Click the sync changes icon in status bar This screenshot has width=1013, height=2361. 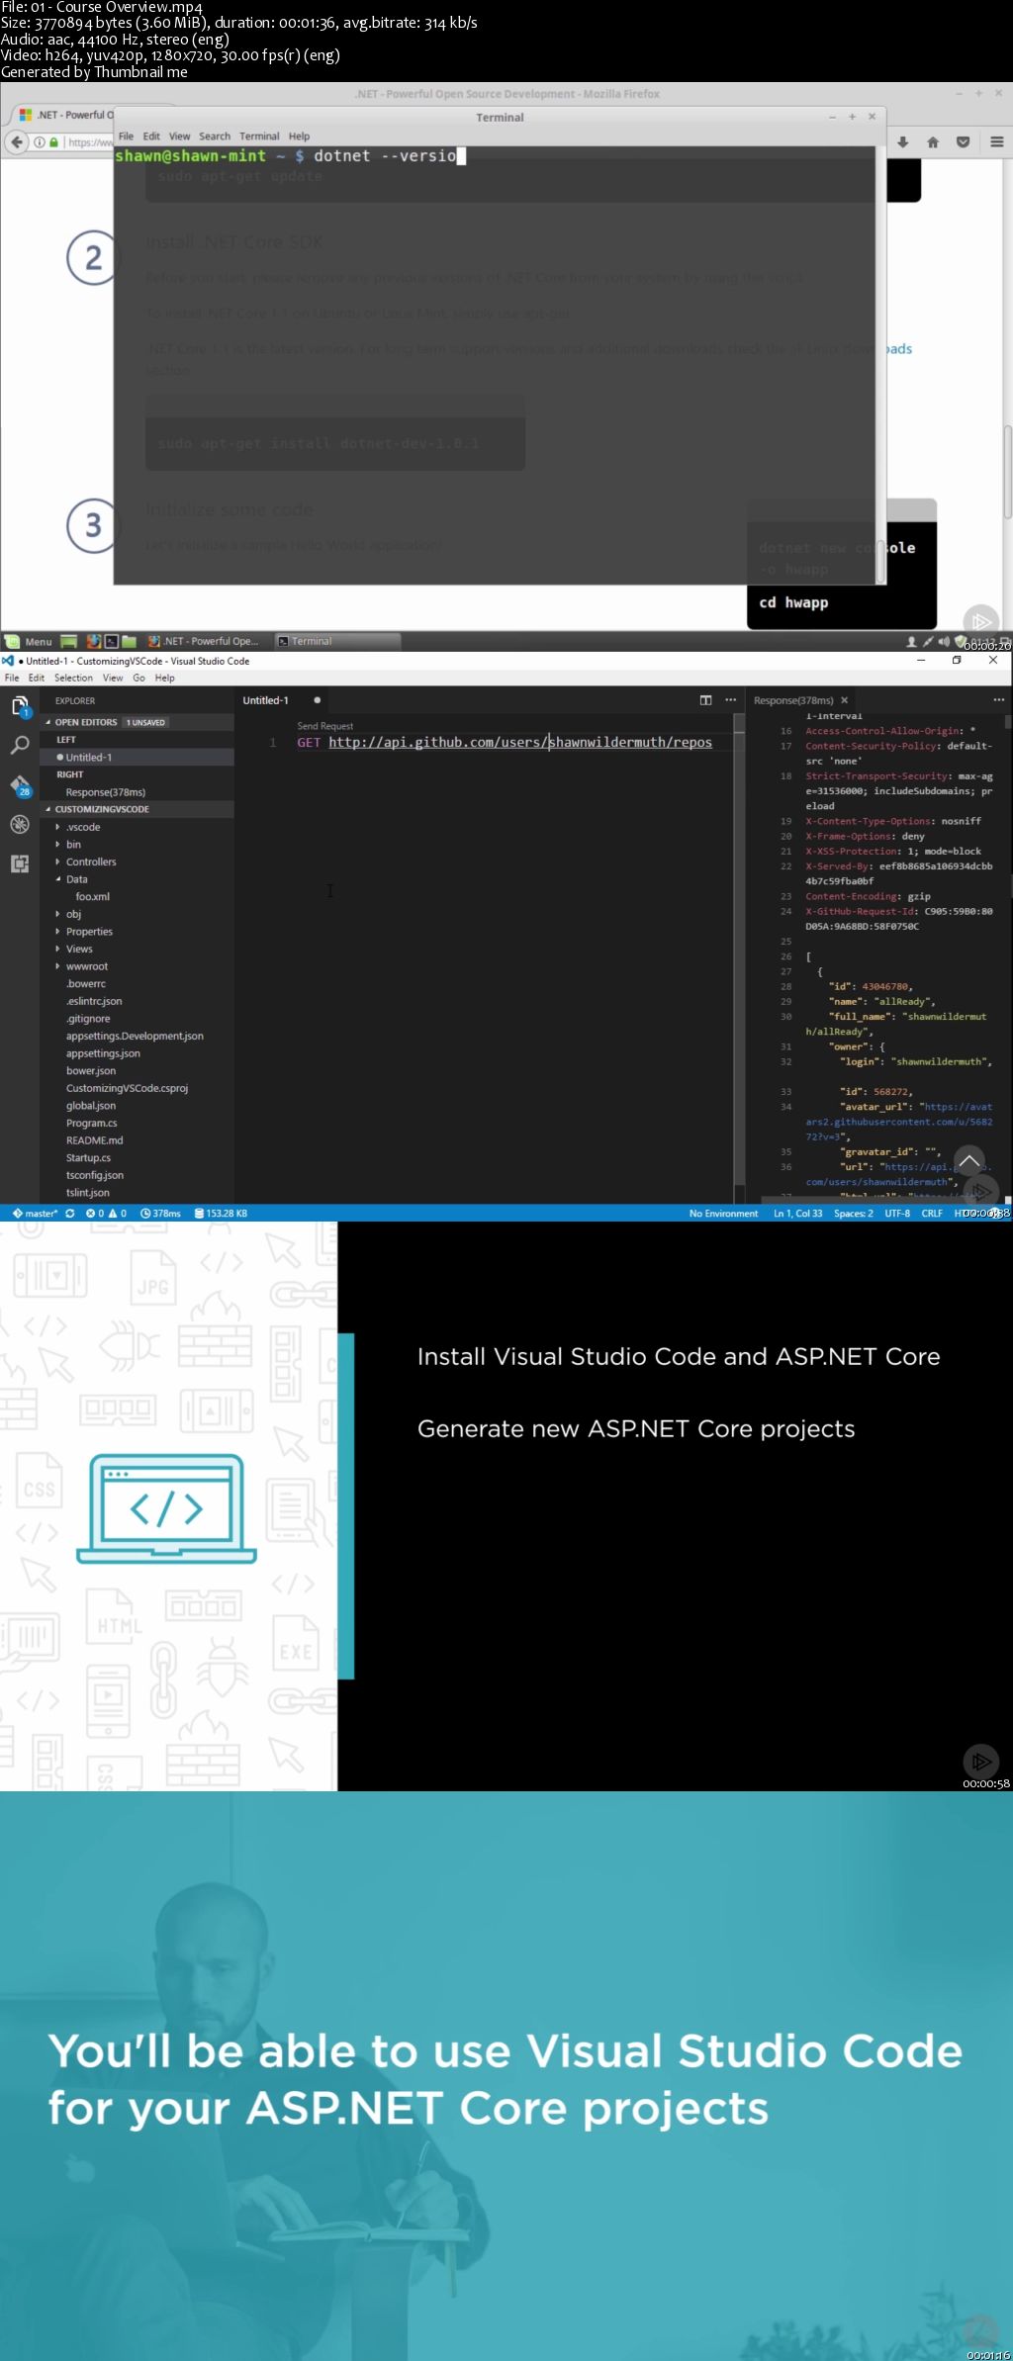(x=70, y=1213)
